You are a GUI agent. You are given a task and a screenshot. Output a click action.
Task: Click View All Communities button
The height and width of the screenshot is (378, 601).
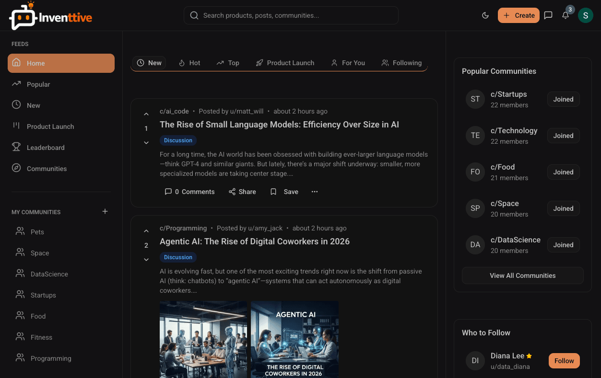[522, 275]
